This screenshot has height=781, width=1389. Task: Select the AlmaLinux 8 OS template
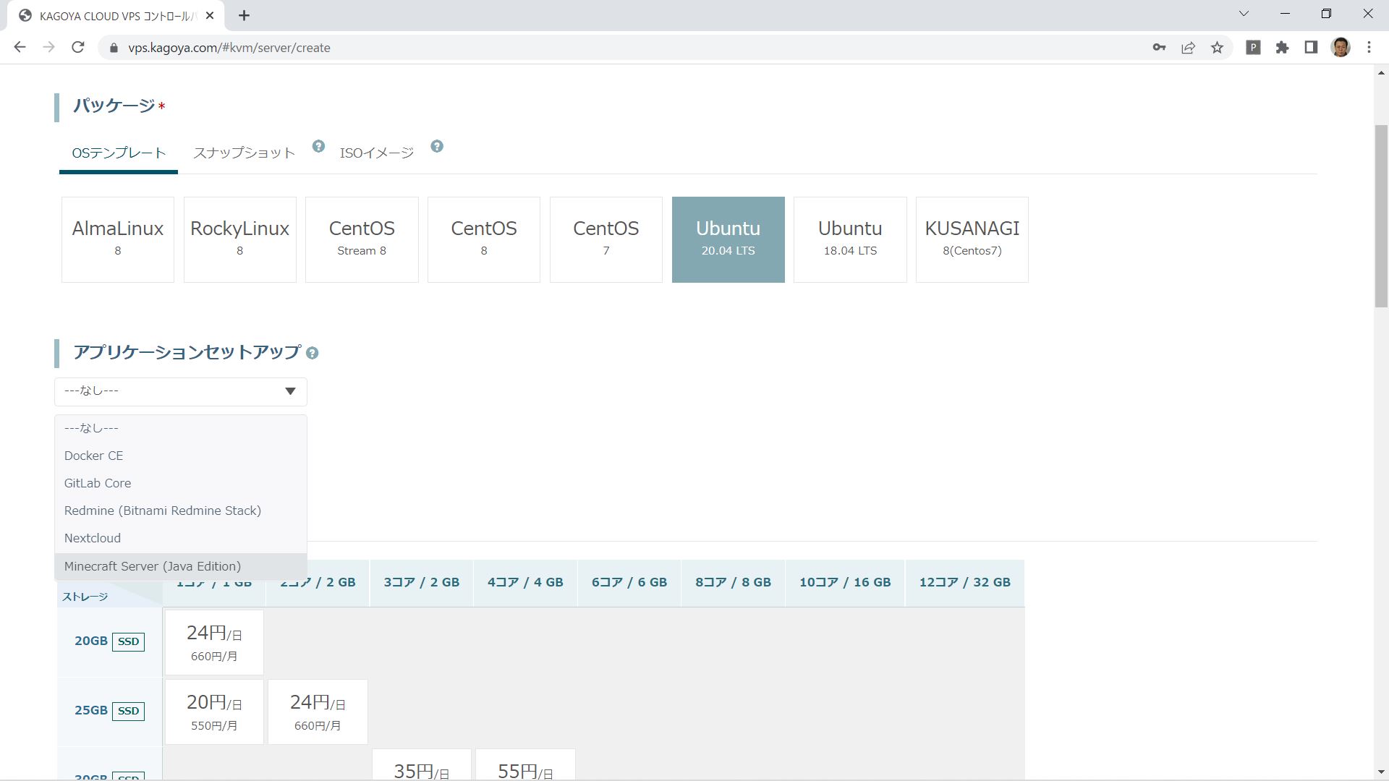point(117,239)
